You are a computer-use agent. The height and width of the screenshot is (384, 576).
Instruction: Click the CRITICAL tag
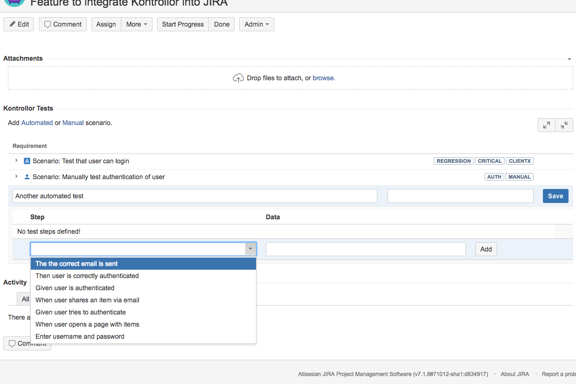pyautogui.click(x=490, y=161)
